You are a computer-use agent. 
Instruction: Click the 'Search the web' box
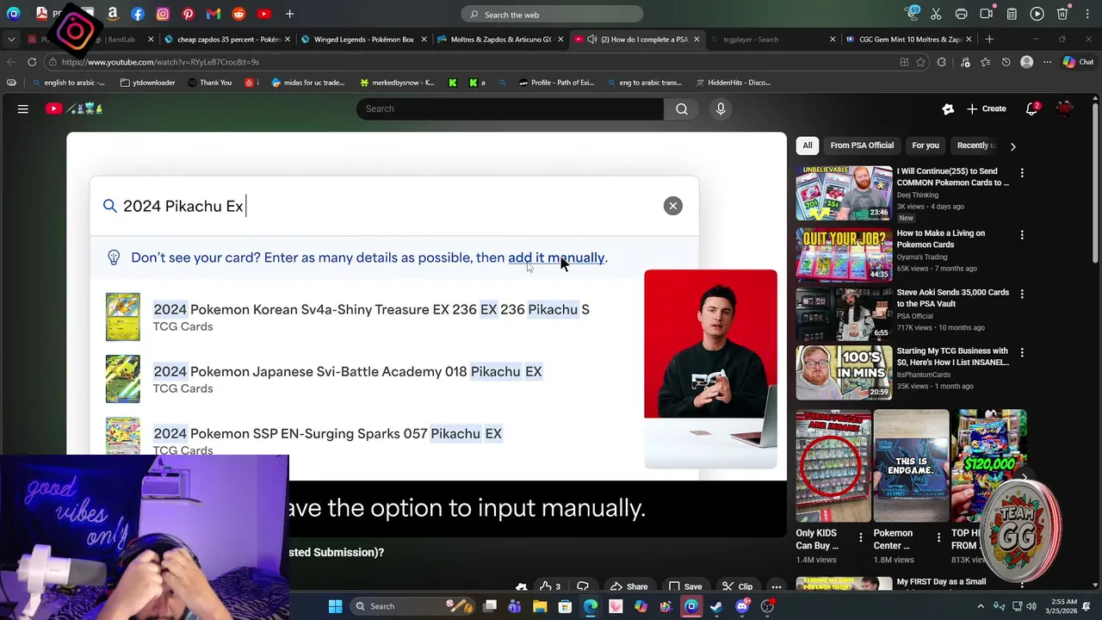[552, 15]
